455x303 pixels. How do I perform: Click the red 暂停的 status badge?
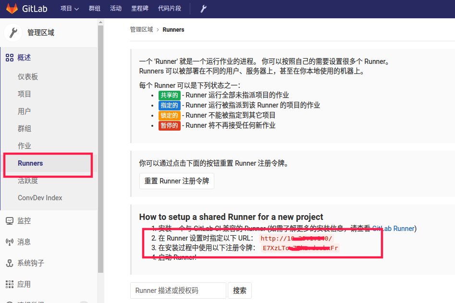click(x=170, y=126)
